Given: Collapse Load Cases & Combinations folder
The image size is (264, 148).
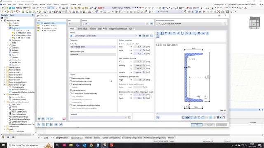Looking at the screenshot, I should coord(5,102).
